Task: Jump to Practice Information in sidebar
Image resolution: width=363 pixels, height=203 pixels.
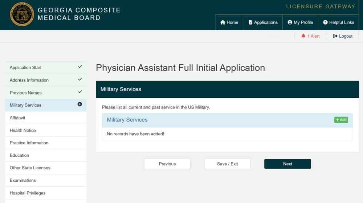Action: (29, 143)
